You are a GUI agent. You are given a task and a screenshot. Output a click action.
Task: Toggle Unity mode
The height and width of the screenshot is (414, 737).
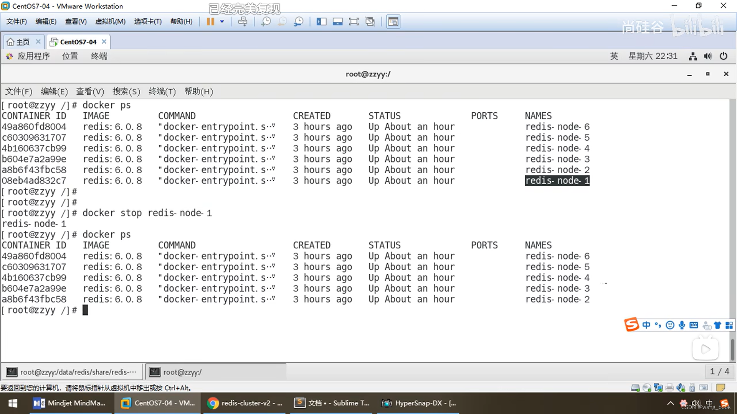370,21
